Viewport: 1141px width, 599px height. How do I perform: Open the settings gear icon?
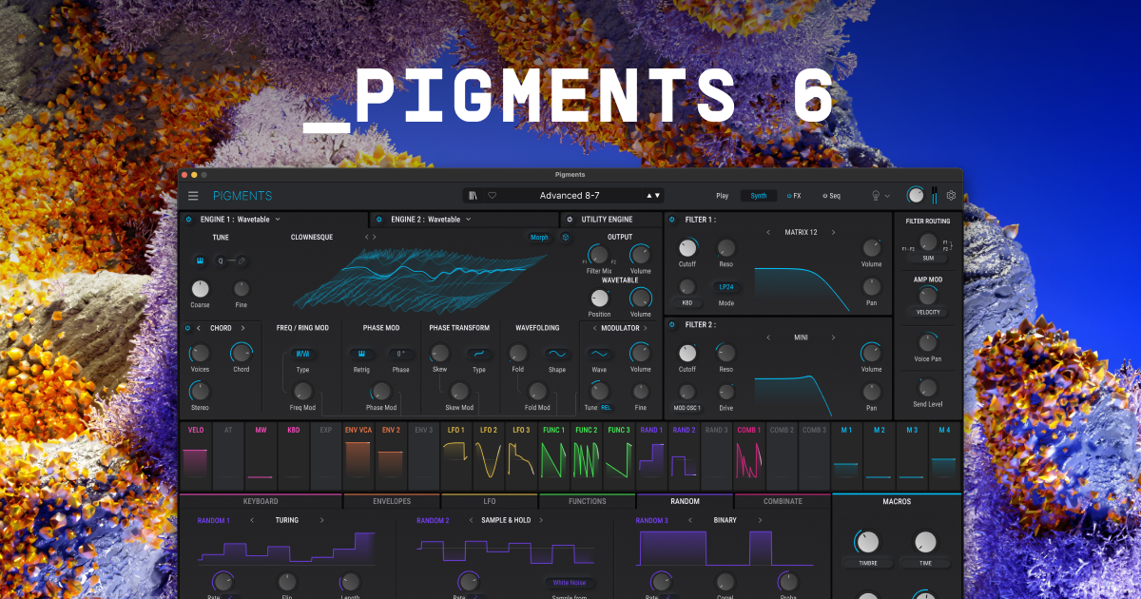tap(951, 195)
